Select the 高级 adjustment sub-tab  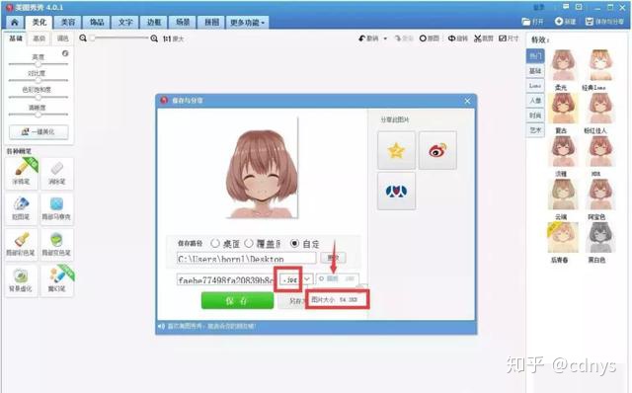click(39, 39)
